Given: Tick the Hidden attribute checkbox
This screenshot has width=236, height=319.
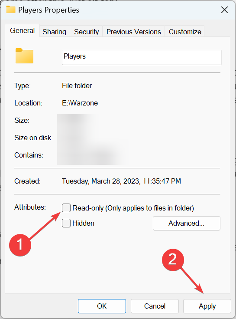Looking at the screenshot, I should (66, 223).
